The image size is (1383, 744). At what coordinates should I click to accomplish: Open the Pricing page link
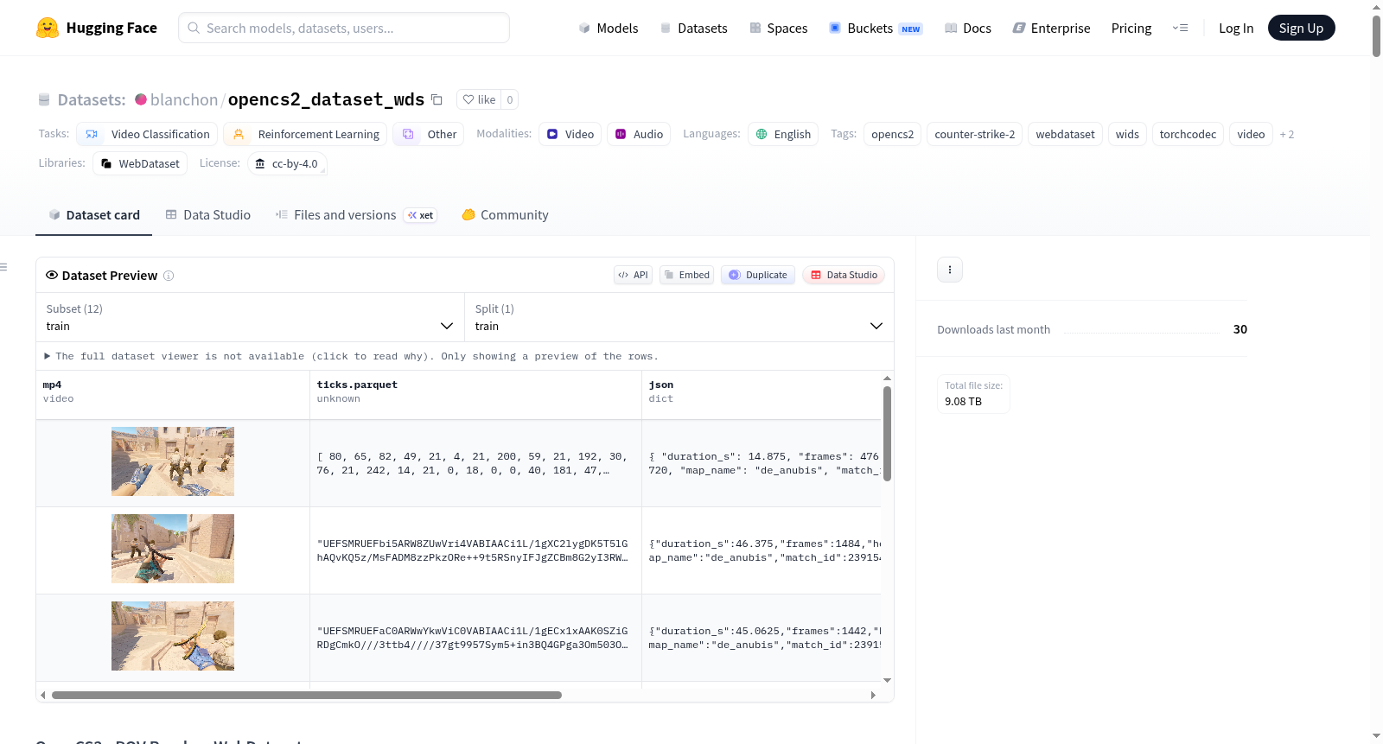tap(1131, 28)
